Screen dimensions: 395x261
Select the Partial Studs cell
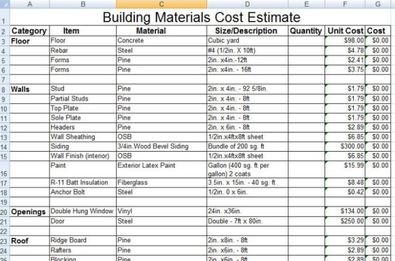(83, 99)
